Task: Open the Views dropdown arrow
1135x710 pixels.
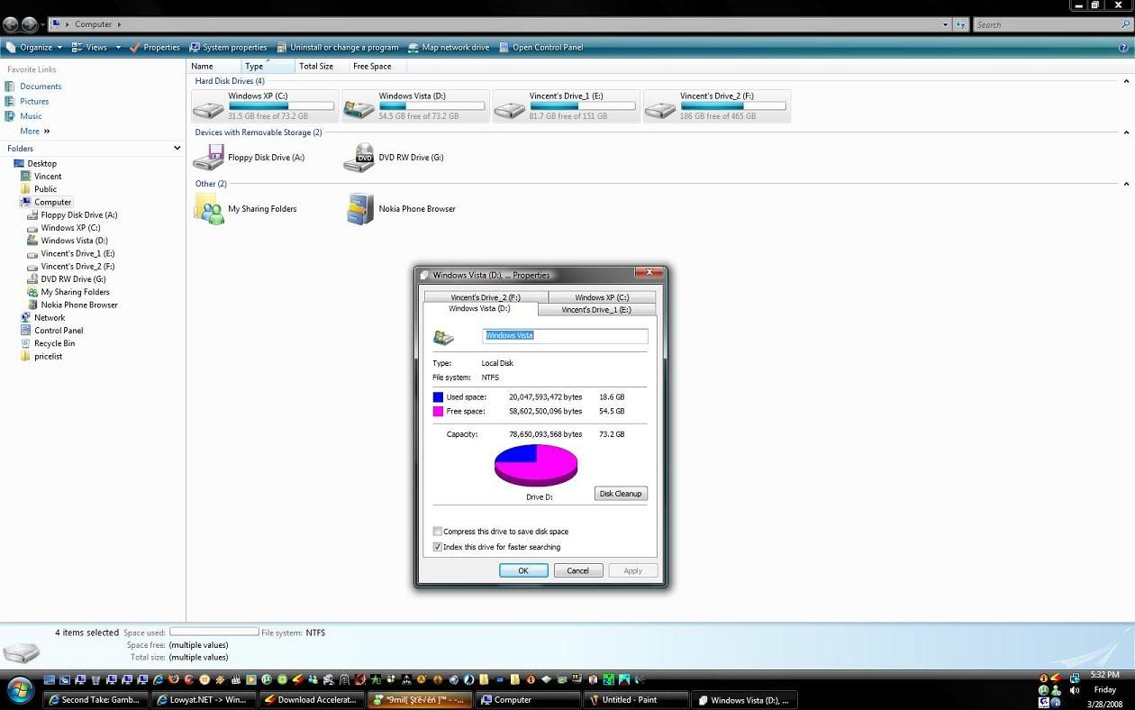Action: pos(118,48)
